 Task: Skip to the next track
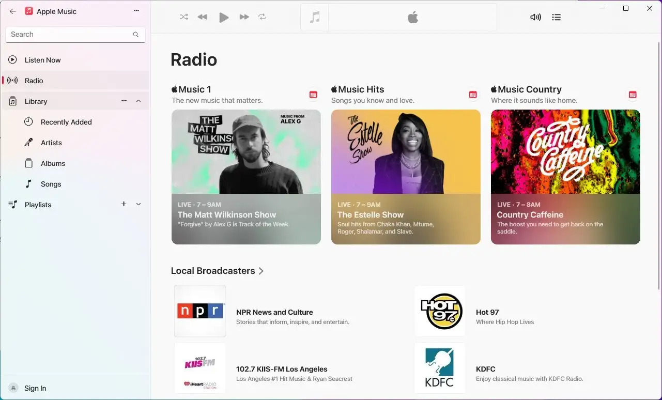point(244,17)
